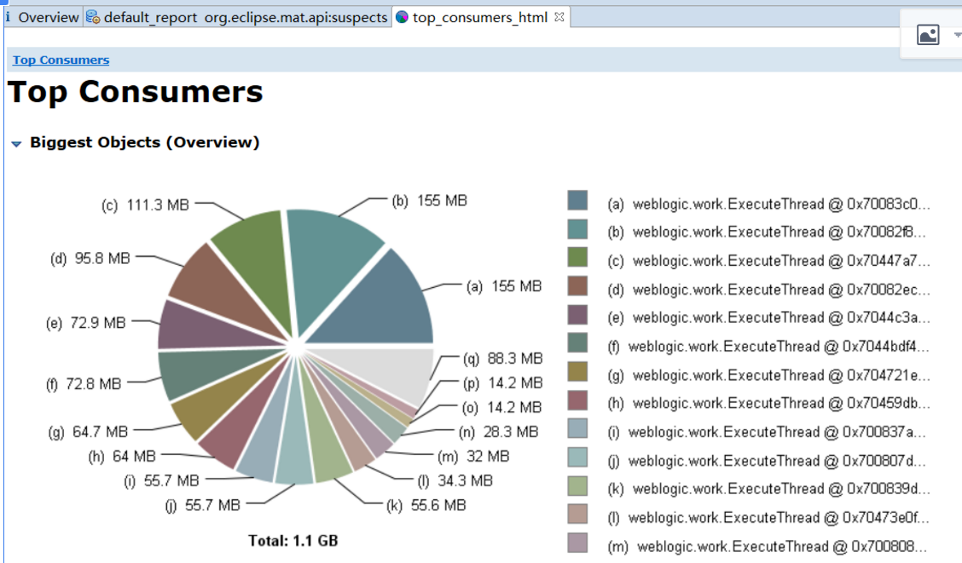Click legend color swatch for entry (d)
962x563 pixels.
click(577, 286)
